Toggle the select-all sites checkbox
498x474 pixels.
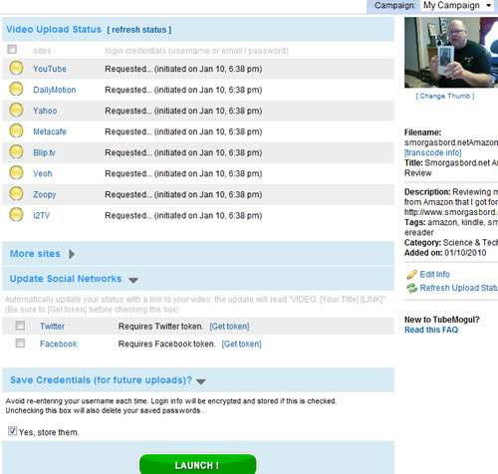pos(12,49)
